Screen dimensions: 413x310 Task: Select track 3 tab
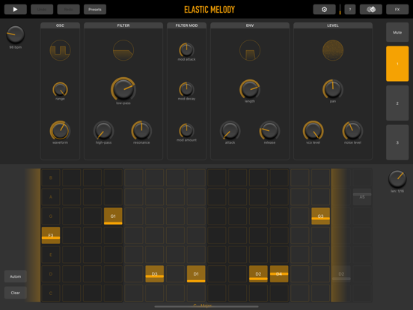397,142
